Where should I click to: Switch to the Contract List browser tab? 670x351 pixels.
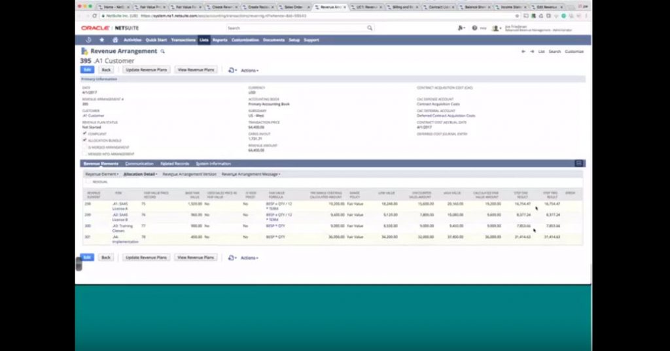[439, 7]
